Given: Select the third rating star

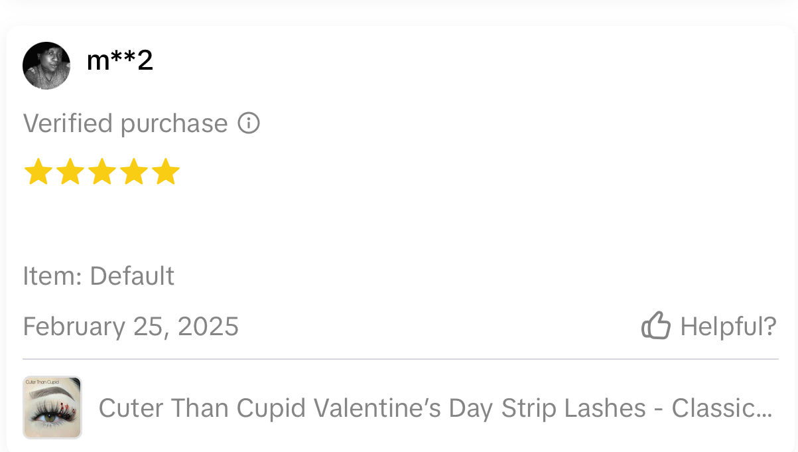Looking at the screenshot, I should [101, 172].
